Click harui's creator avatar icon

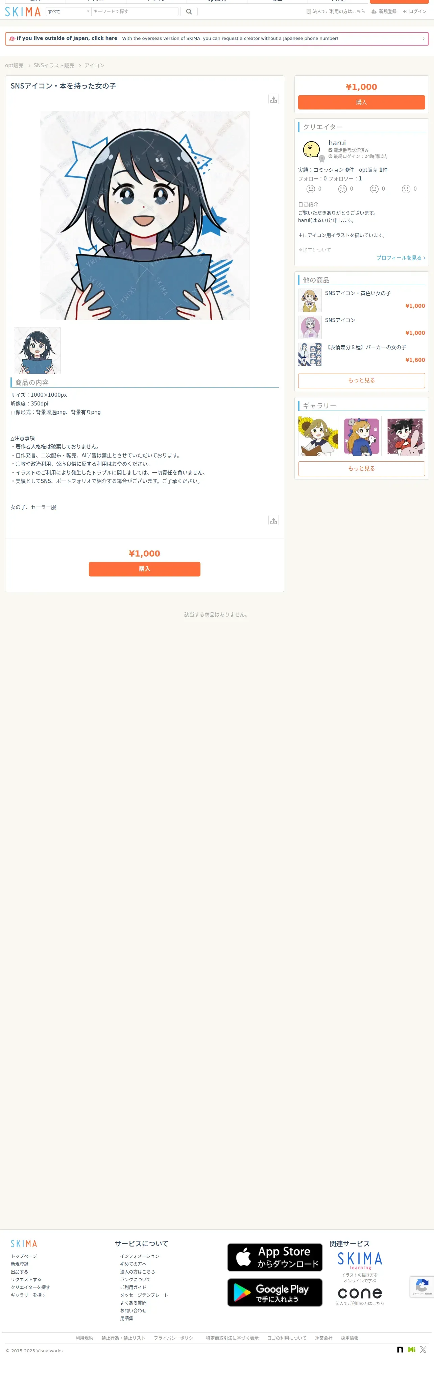point(311,150)
